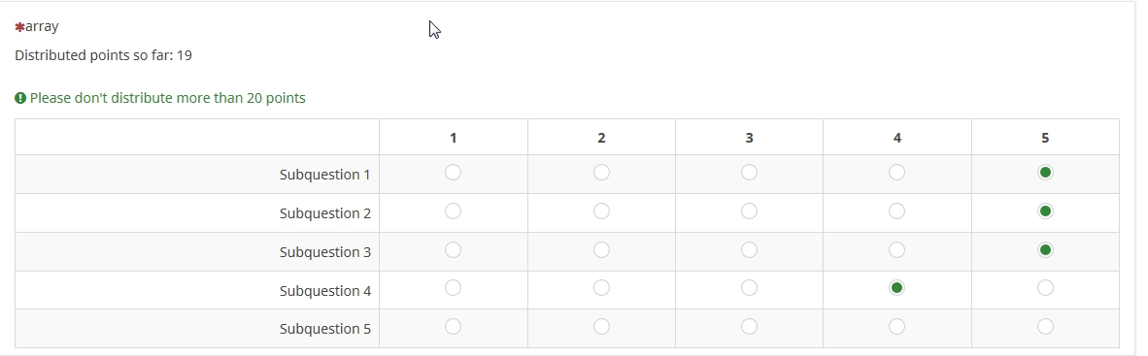Click selected rating 4 for Subquestion 4
The width and height of the screenshot is (1148, 356).
pyautogui.click(x=896, y=288)
